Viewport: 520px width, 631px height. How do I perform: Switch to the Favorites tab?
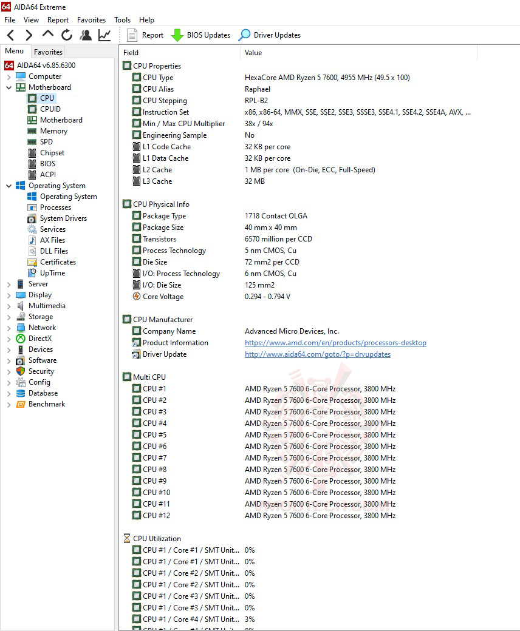[49, 52]
